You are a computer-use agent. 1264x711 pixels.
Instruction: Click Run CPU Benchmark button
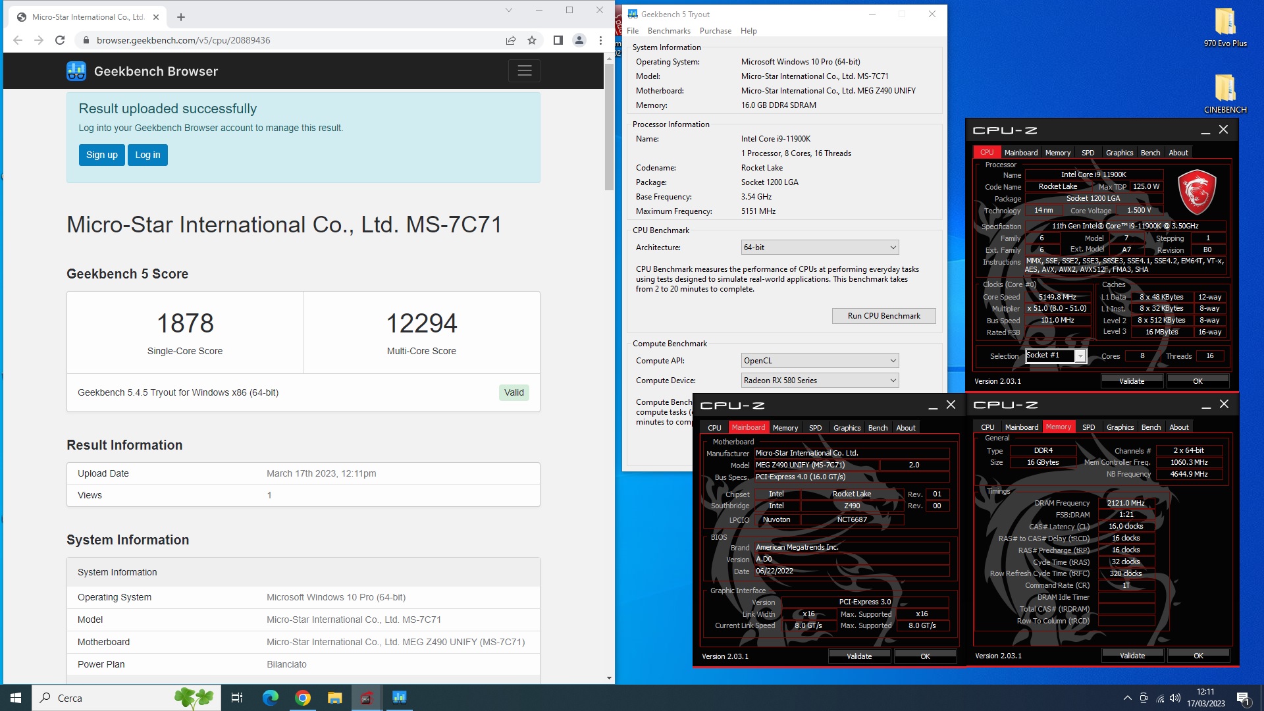pyautogui.click(x=883, y=316)
